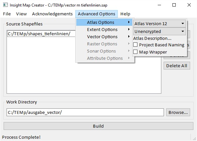Open the View menu
Image resolution: width=197 pixels, height=141 pixels.
pos(21,14)
